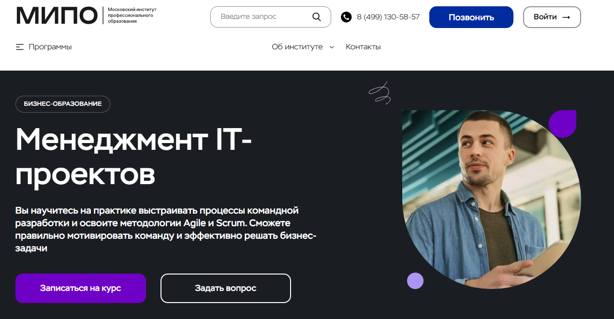The width and height of the screenshot is (614, 319).
Task: Click the purple leaf shape decoration
Action: coord(563,124)
